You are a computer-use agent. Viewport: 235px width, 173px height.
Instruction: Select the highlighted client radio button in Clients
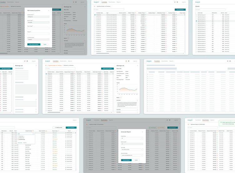click(x=196, y=21)
